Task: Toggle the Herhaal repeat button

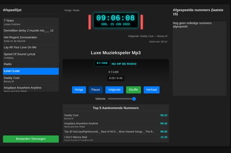Action: click(151, 90)
